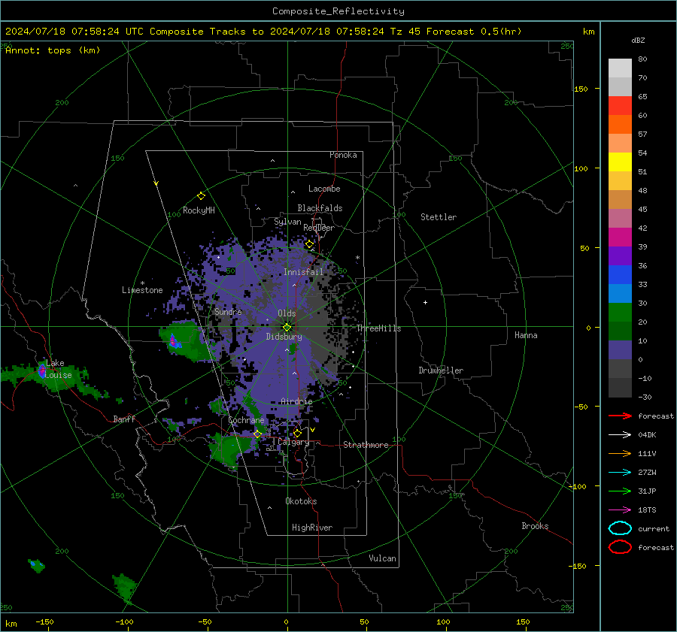This screenshot has width=677, height=632.
Task: Click the -100 tick label on right axis
Action: click(577, 486)
